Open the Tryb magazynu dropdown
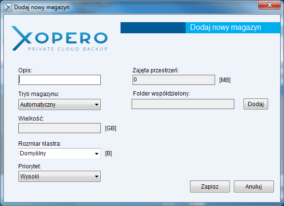This screenshot has height=206, width=284. coord(59,104)
